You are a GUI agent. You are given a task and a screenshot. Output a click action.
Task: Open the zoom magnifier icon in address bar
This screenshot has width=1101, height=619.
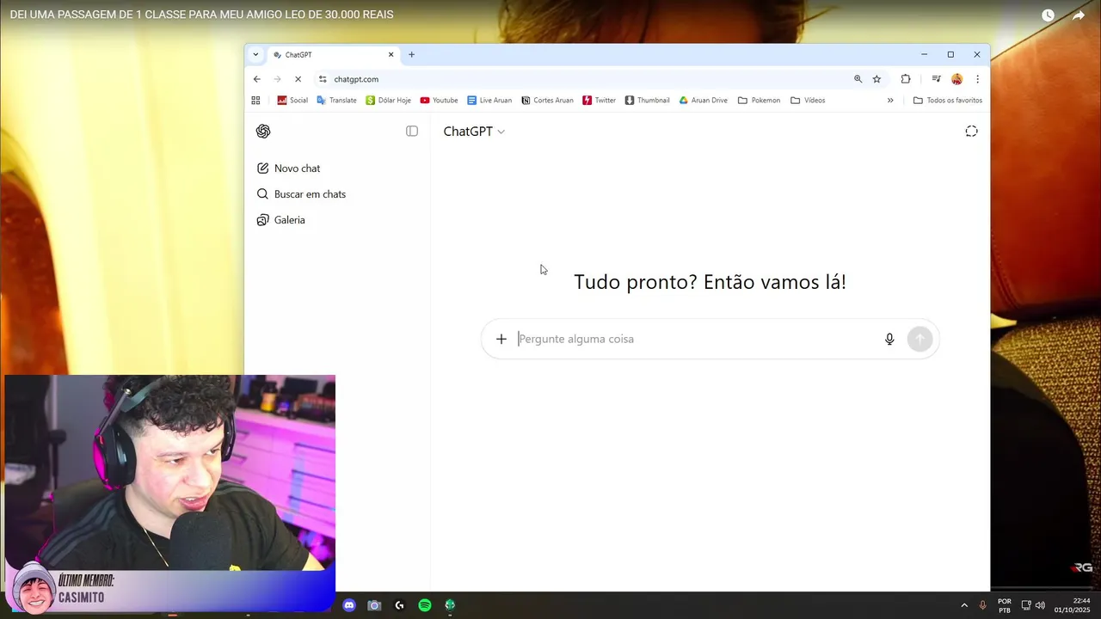858,79
